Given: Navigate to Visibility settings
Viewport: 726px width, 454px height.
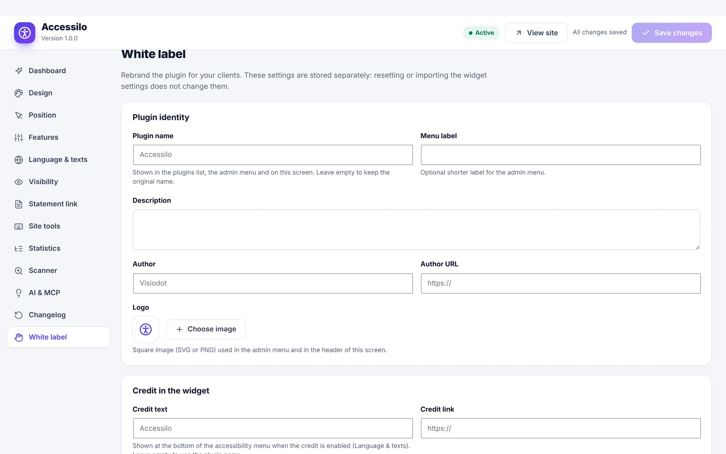Looking at the screenshot, I should click(x=58, y=182).
